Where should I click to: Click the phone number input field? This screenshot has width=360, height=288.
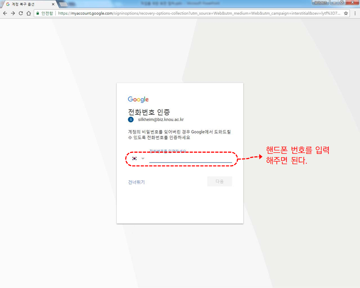point(190,158)
